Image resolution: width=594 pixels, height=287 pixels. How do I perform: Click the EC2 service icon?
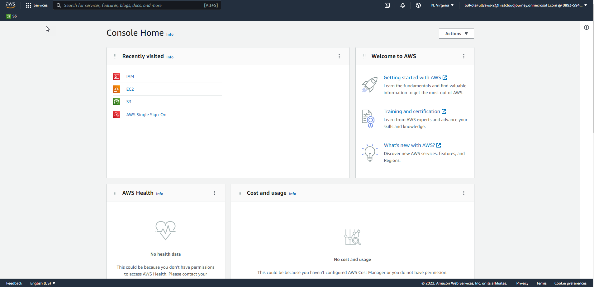pyautogui.click(x=116, y=89)
